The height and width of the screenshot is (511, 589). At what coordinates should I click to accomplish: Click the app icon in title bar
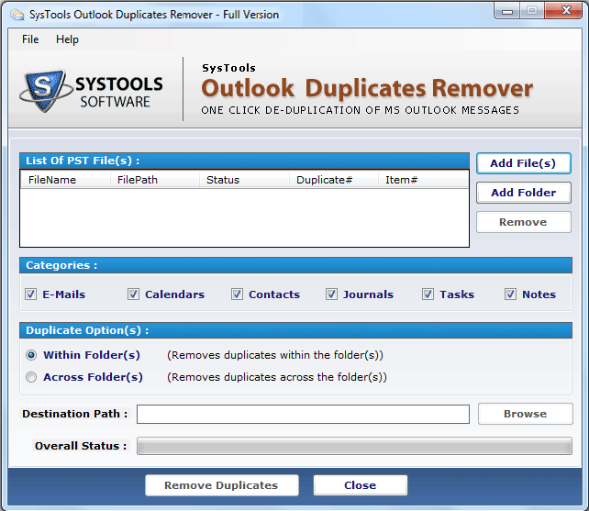17,15
